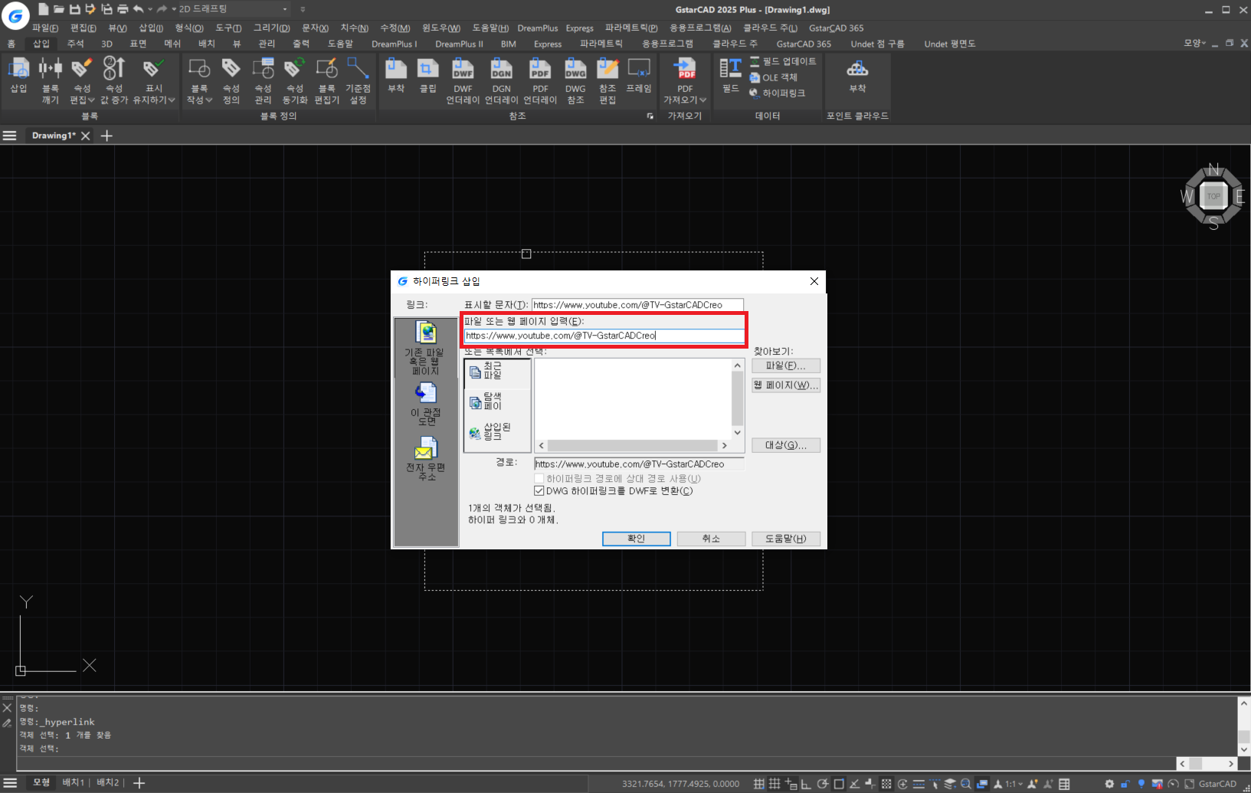Click the Undo arrow in quick access toolbar
Viewport: 1251px width, 793px height.
[138, 9]
